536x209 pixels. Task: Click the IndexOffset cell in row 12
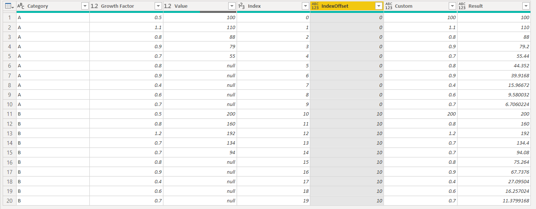347,124
